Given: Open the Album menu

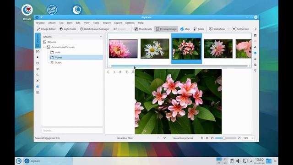Looking at the screenshot, I should pyautogui.click(x=52, y=23).
